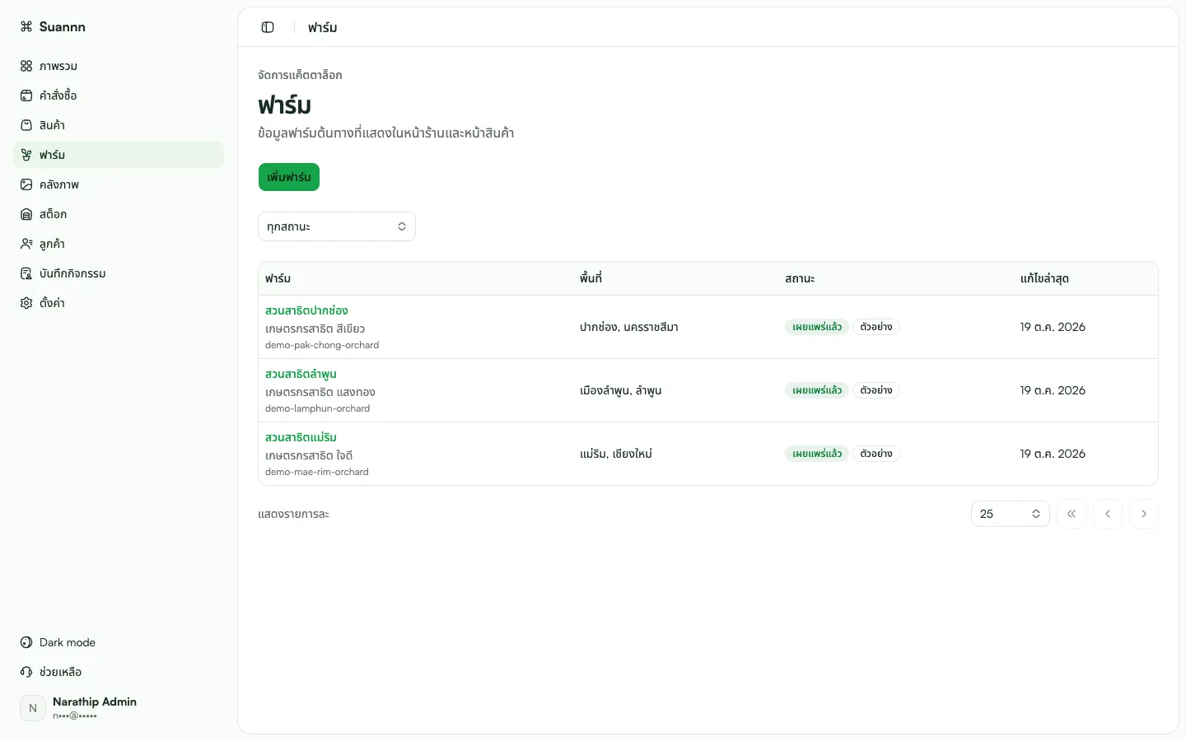Click the slug demo-mae-rim-orchard

[317, 472]
